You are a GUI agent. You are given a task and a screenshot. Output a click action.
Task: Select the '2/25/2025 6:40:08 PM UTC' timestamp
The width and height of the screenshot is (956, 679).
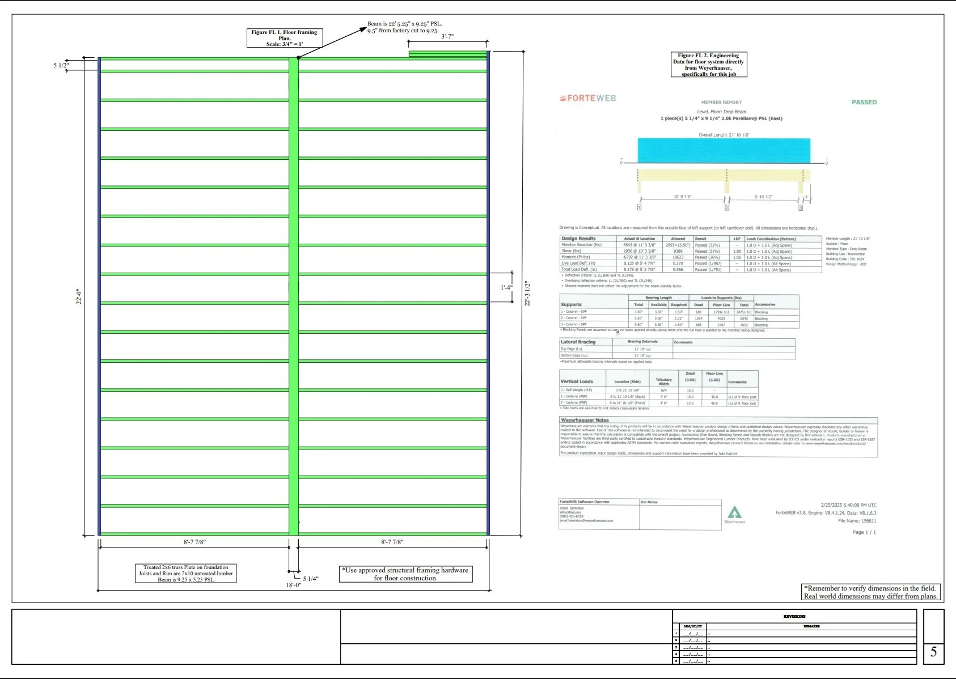(848, 505)
